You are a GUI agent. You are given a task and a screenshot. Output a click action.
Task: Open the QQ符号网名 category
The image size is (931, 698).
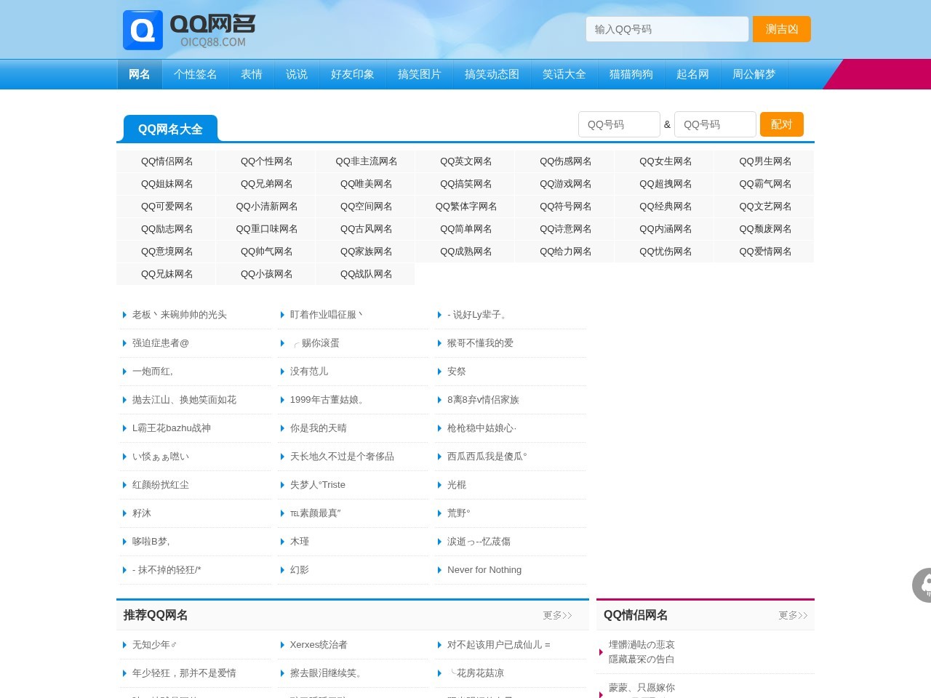tap(566, 206)
